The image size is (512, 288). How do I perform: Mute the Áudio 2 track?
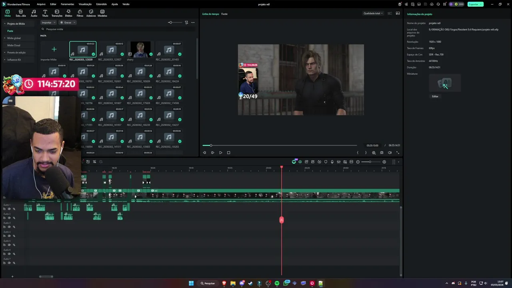tap(9, 218)
